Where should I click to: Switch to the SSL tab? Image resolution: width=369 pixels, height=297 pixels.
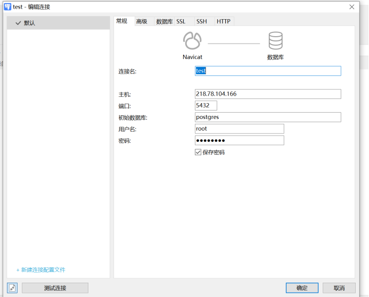(181, 21)
